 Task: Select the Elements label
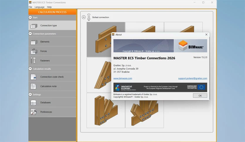pos(45,42)
